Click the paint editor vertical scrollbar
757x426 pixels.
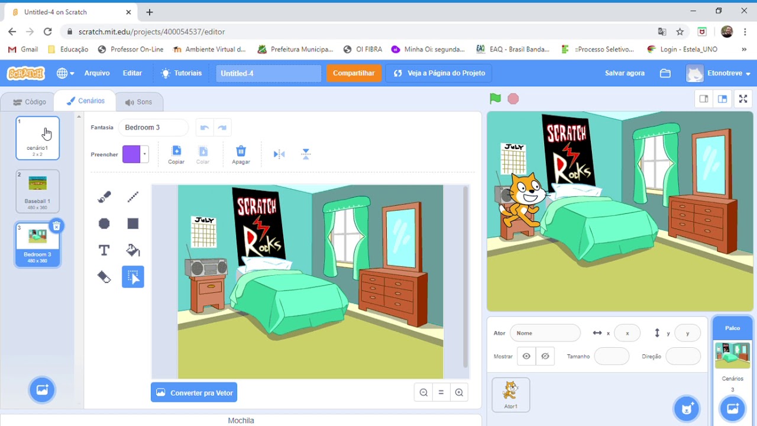pos(465,277)
